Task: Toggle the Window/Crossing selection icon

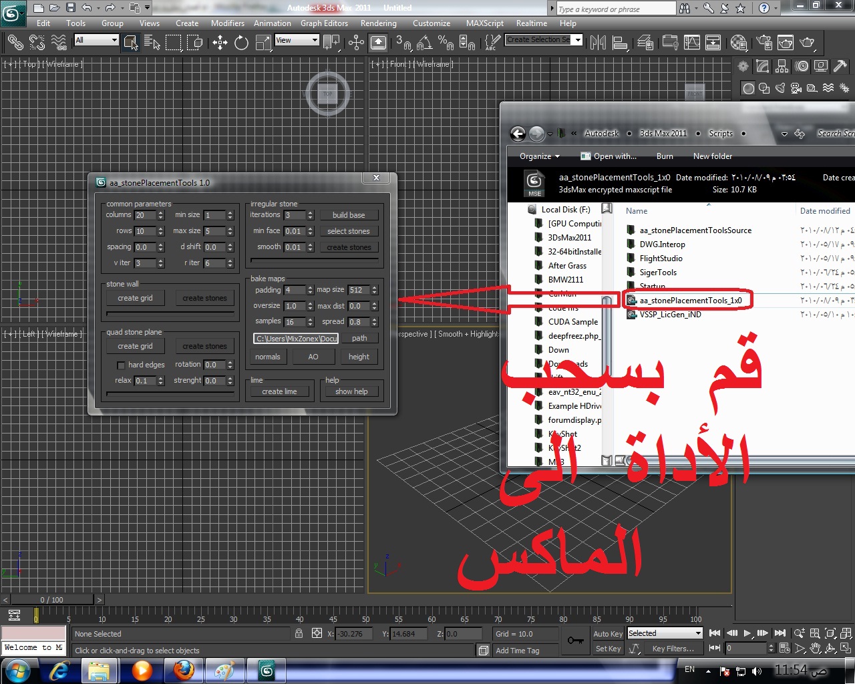Action: (x=195, y=43)
